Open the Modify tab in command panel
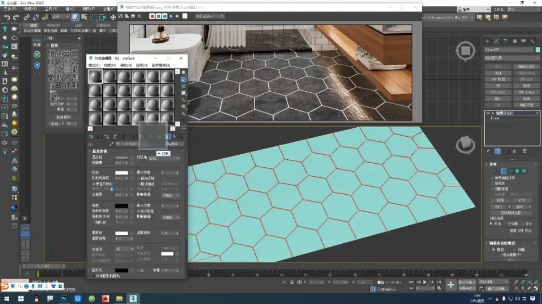542x304 pixels. (496, 41)
